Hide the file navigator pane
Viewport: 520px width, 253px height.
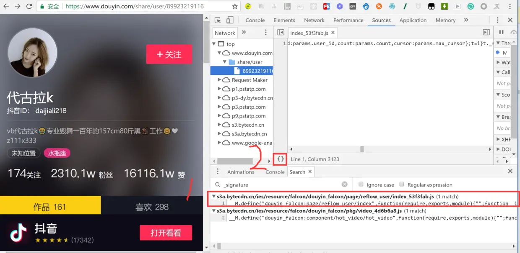(281, 33)
